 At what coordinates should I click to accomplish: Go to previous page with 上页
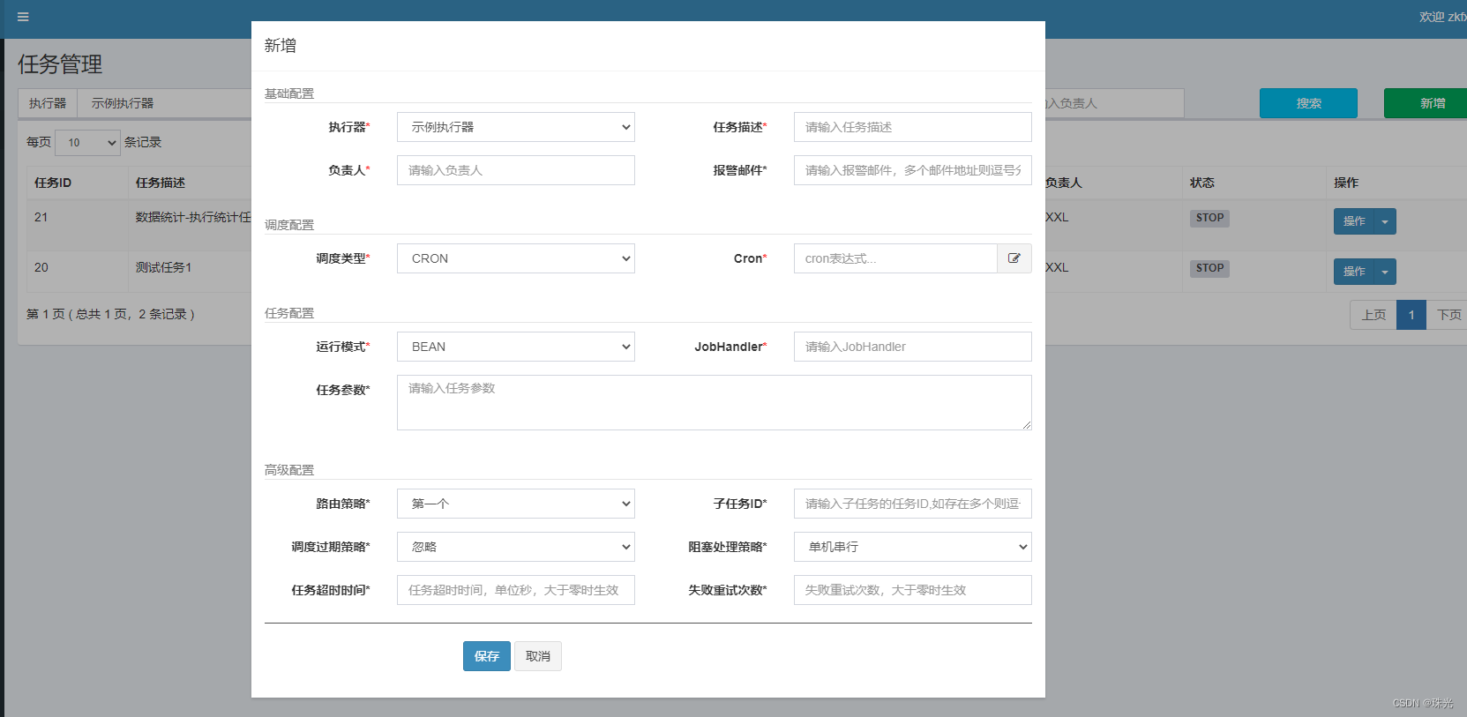point(1373,315)
